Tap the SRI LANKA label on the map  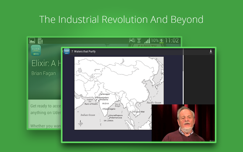(108, 121)
